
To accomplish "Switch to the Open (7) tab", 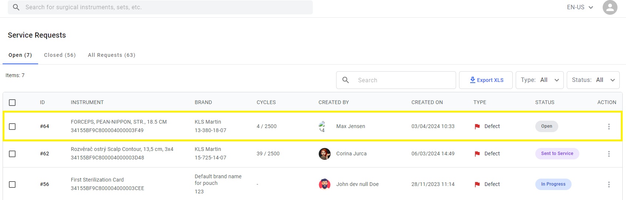I will tap(20, 55).
